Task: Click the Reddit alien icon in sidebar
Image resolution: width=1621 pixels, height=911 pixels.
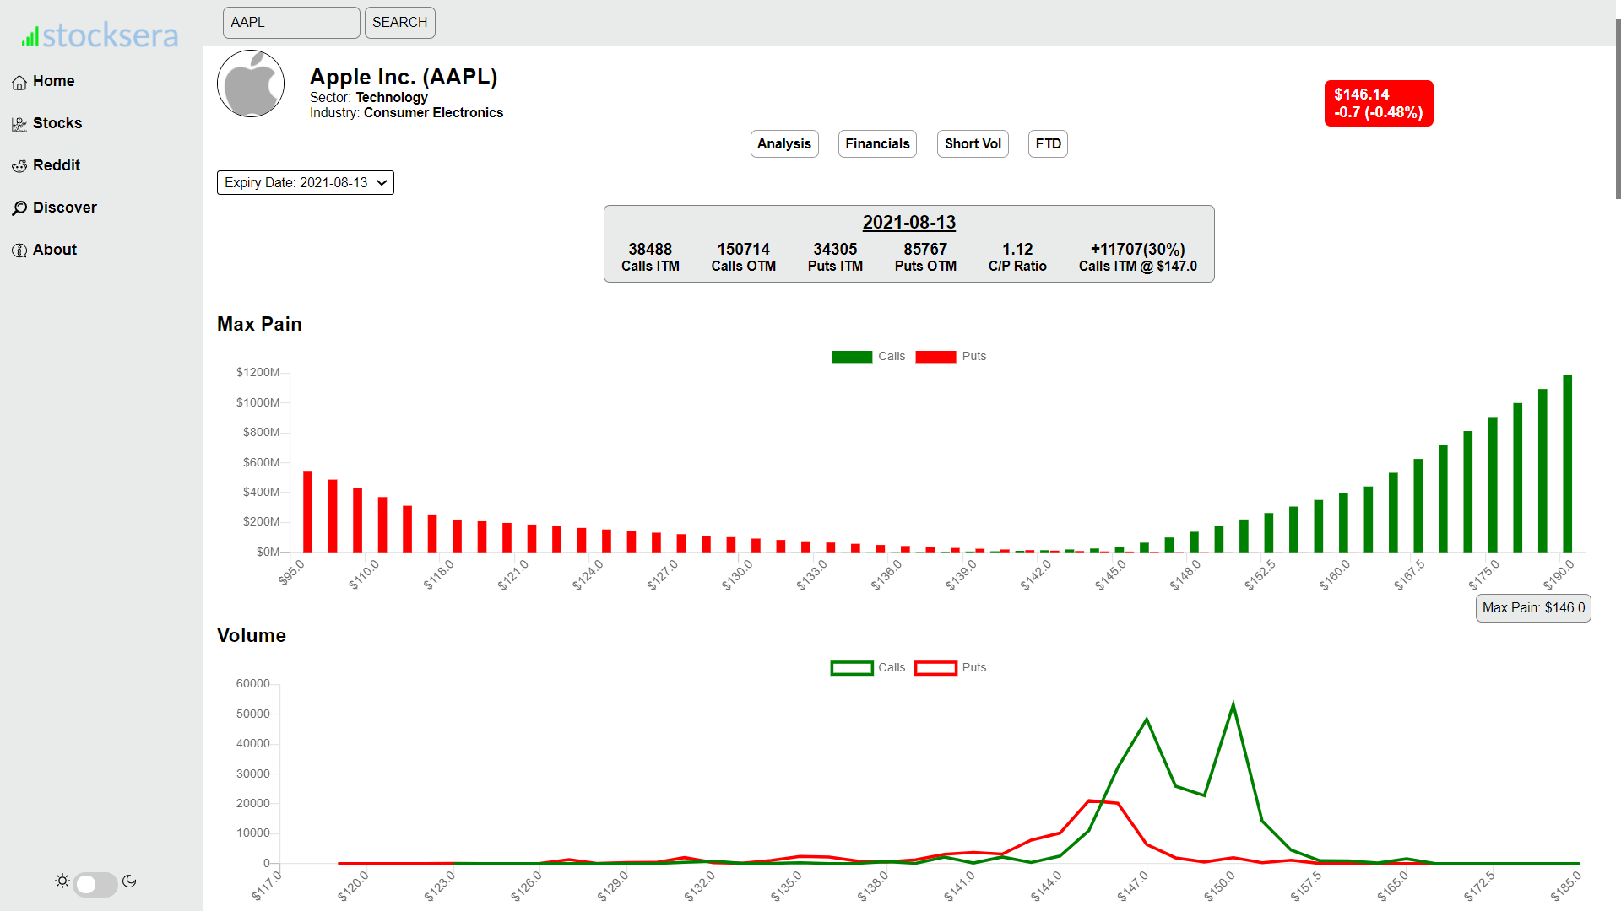Action: (19, 166)
